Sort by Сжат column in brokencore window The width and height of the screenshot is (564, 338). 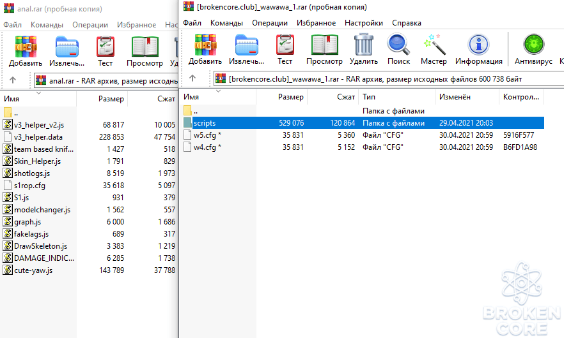333,97
